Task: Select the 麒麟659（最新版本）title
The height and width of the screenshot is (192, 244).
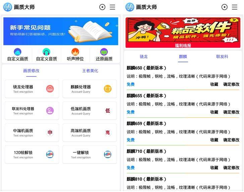Action: (146, 124)
